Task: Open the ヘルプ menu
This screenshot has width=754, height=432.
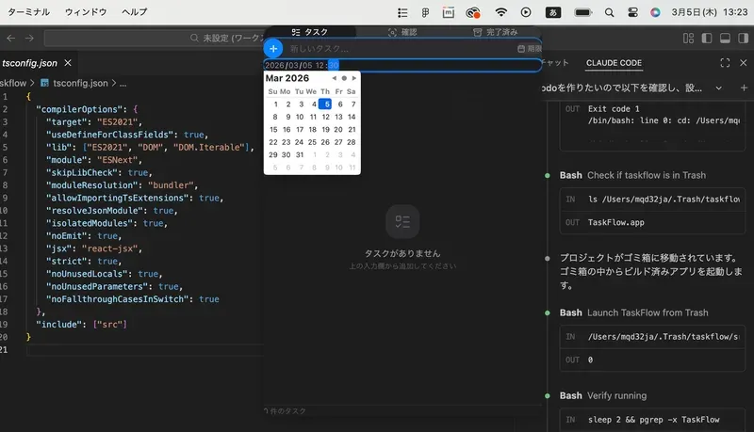Action: [134, 12]
